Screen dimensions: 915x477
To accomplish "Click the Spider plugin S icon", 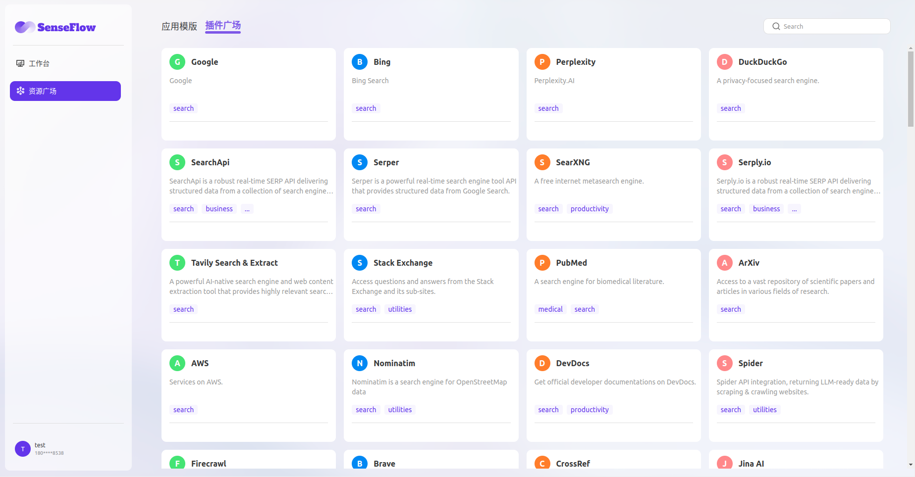I will (724, 363).
